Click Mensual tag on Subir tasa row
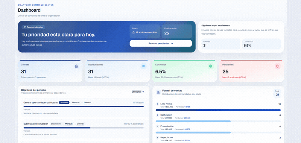This screenshot has height=143, width=301. coord(69,124)
